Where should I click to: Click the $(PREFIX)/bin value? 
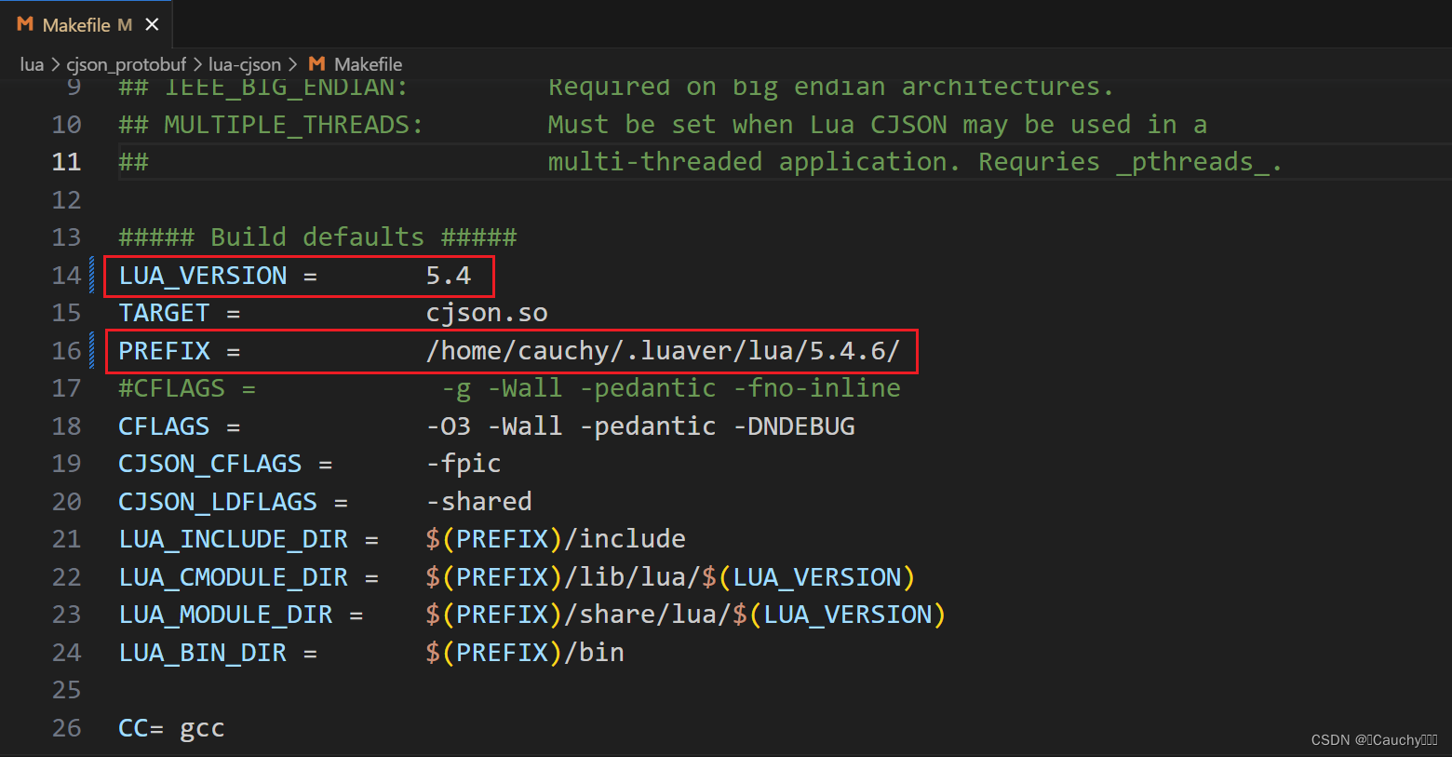[x=525, y=653]
